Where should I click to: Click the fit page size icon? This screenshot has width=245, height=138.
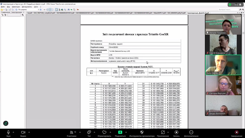pyautogui.click(x=47, y=10)
